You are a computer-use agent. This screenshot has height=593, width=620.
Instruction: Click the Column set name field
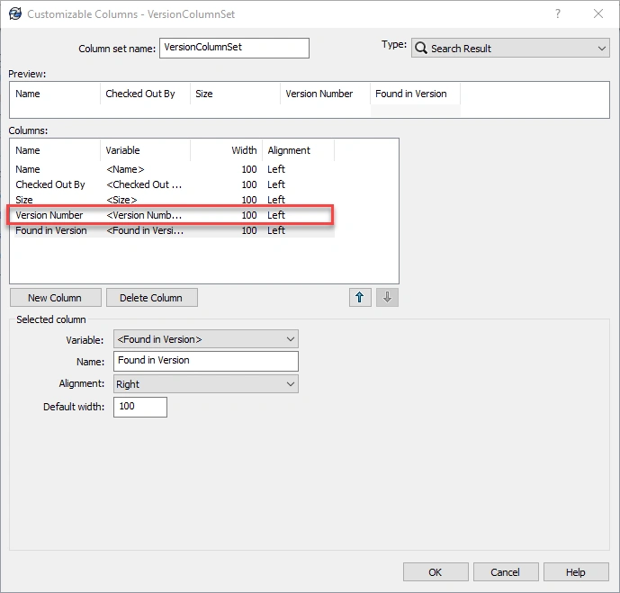pyautogui.click(x=234, y=48)
